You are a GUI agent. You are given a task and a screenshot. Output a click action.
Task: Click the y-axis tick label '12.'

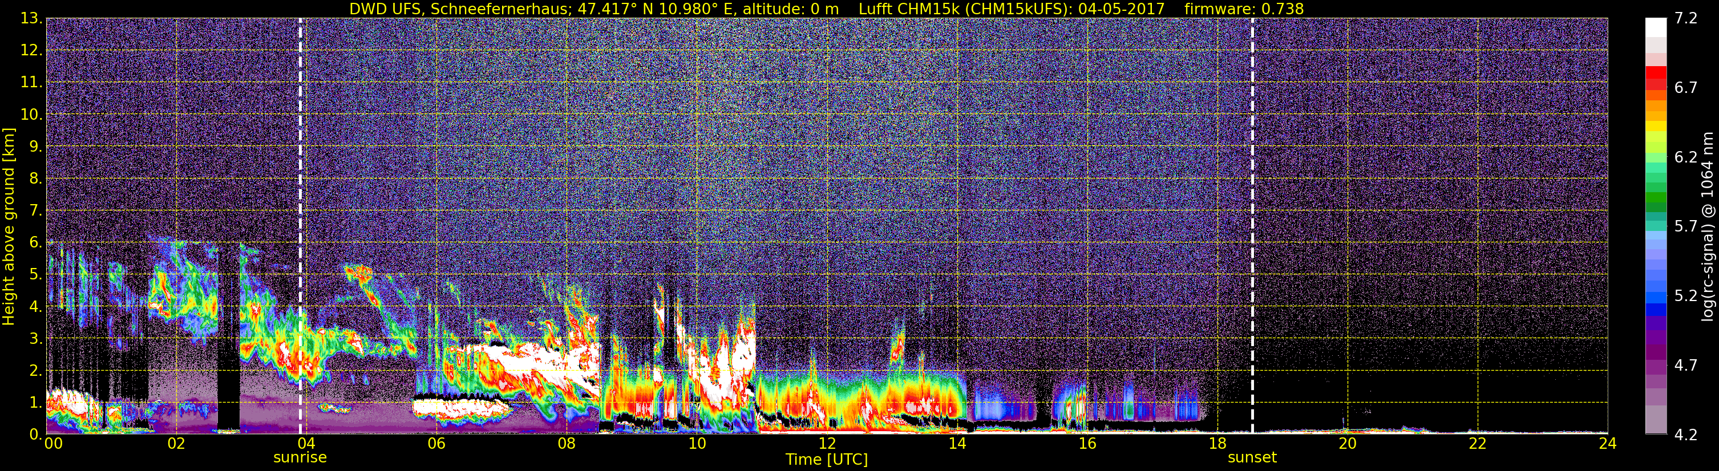[31, 51]
